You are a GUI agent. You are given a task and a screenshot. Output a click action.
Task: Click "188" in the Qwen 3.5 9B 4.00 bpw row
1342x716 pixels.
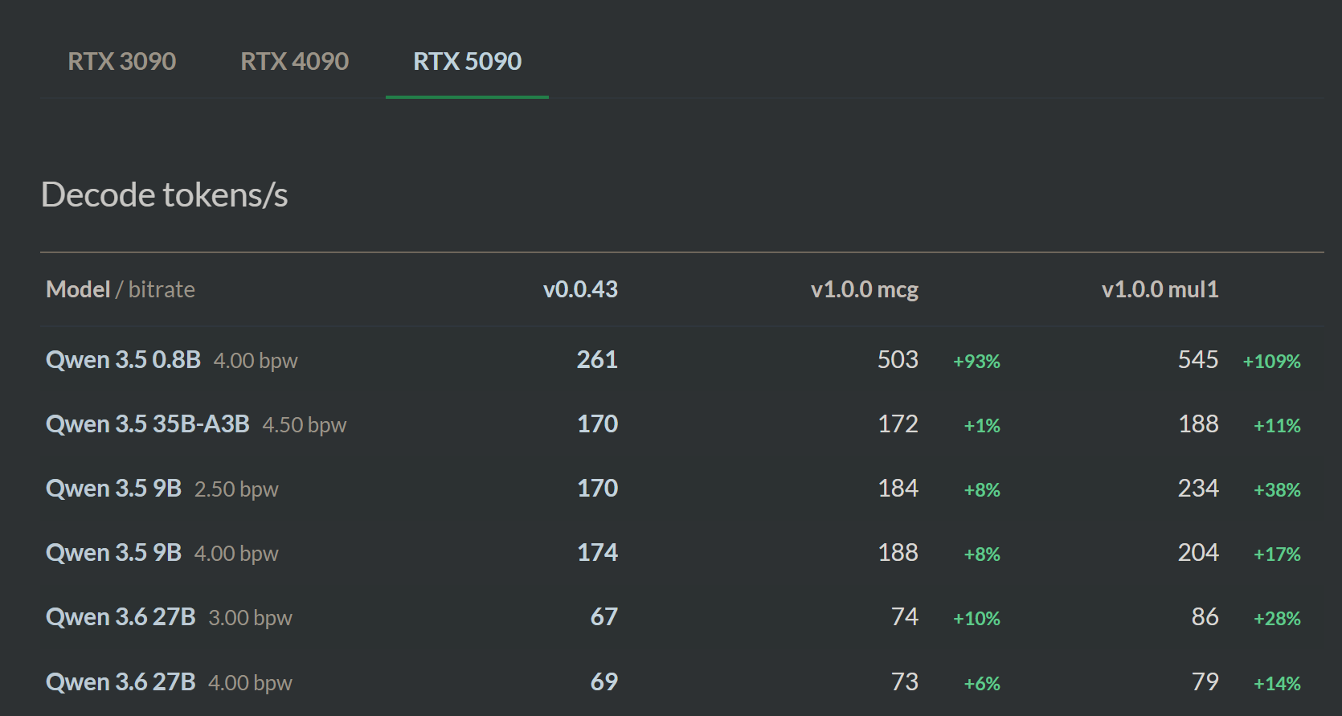[x=898, y=553]
